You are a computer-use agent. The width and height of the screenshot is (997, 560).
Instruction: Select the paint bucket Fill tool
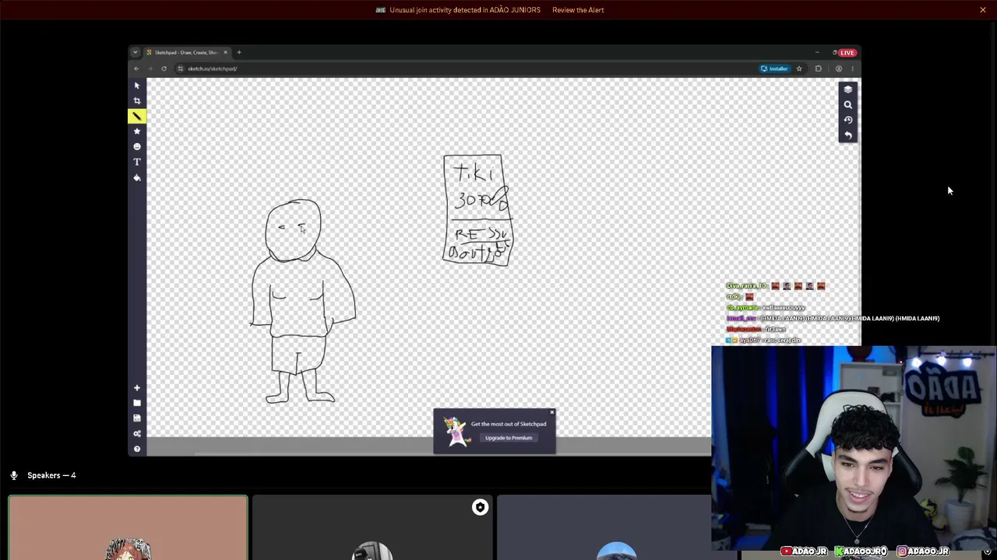137,177
